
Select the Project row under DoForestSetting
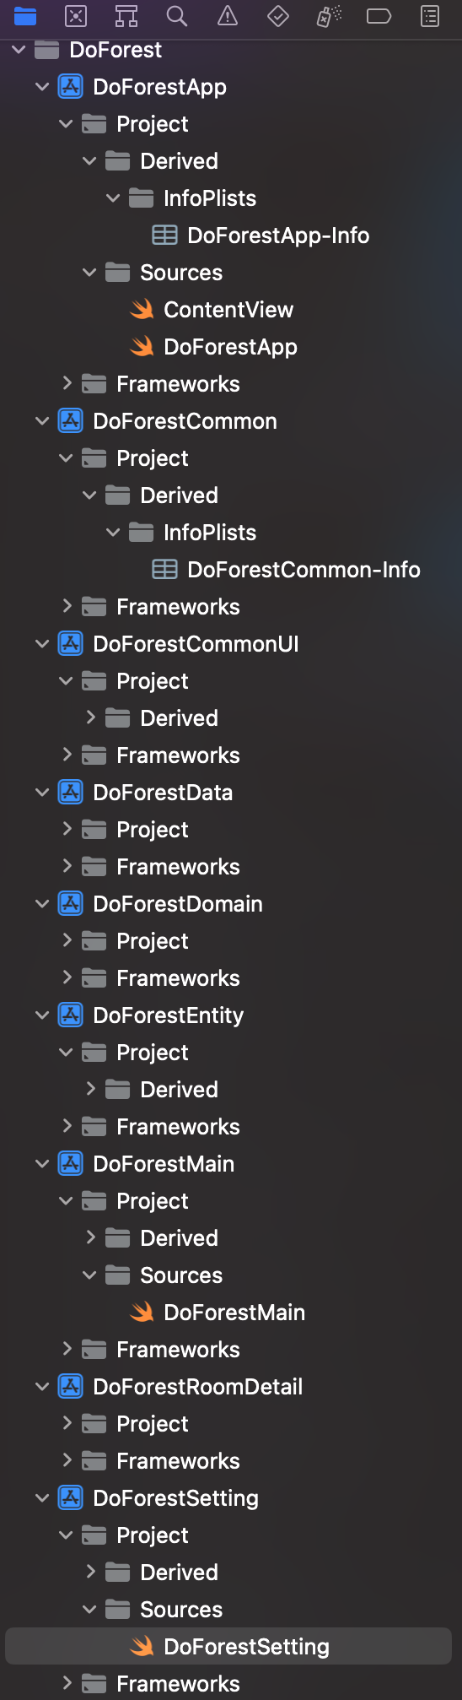[231, 1535]
